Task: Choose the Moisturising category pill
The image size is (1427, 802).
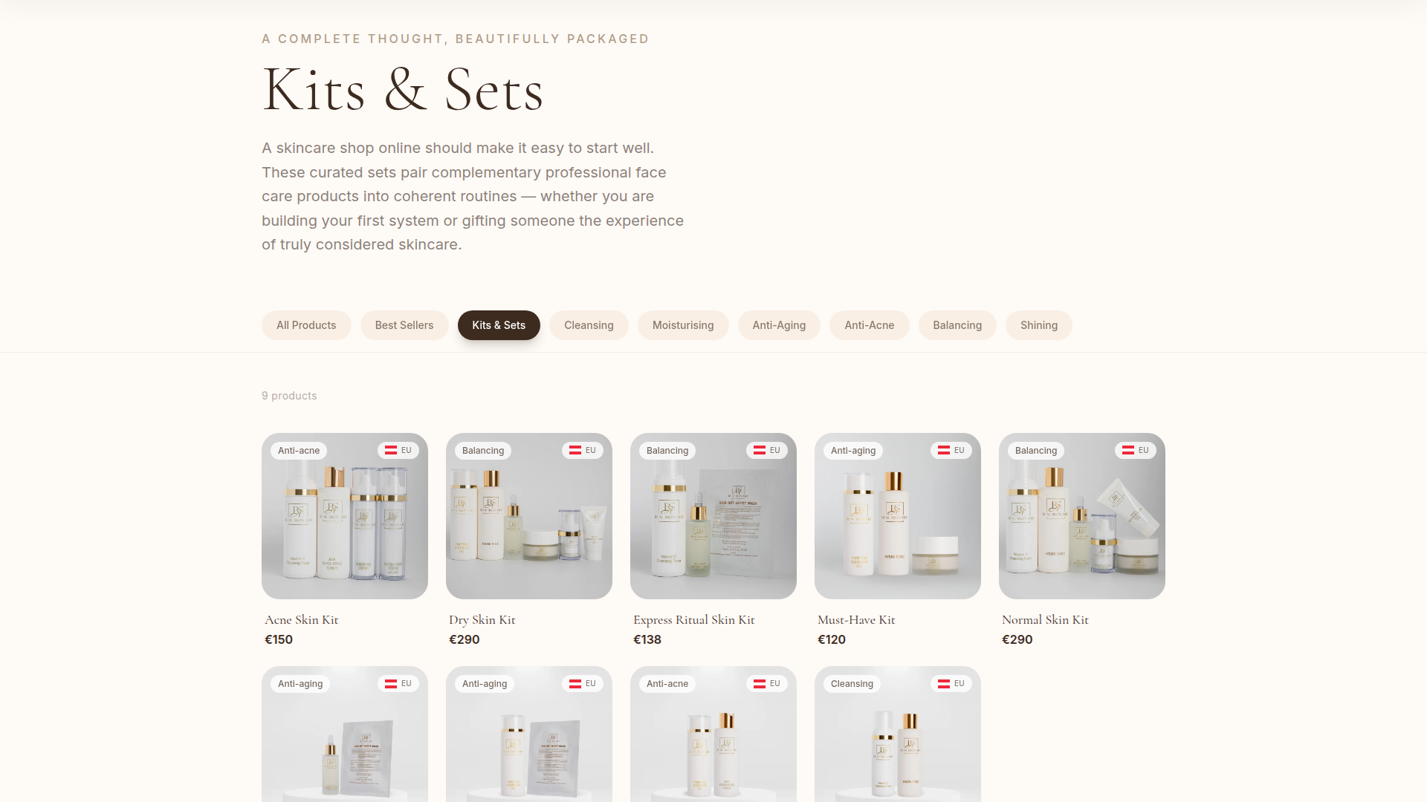Action: pos(683,325)
